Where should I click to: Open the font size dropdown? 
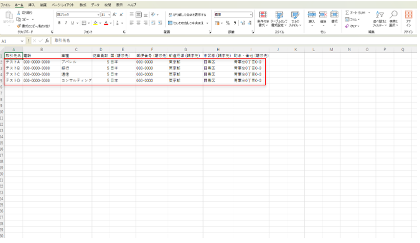click(x=109, y=15)
